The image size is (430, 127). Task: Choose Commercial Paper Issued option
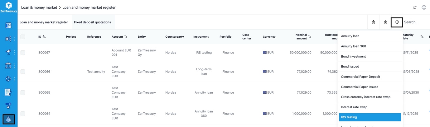(370, 87)
